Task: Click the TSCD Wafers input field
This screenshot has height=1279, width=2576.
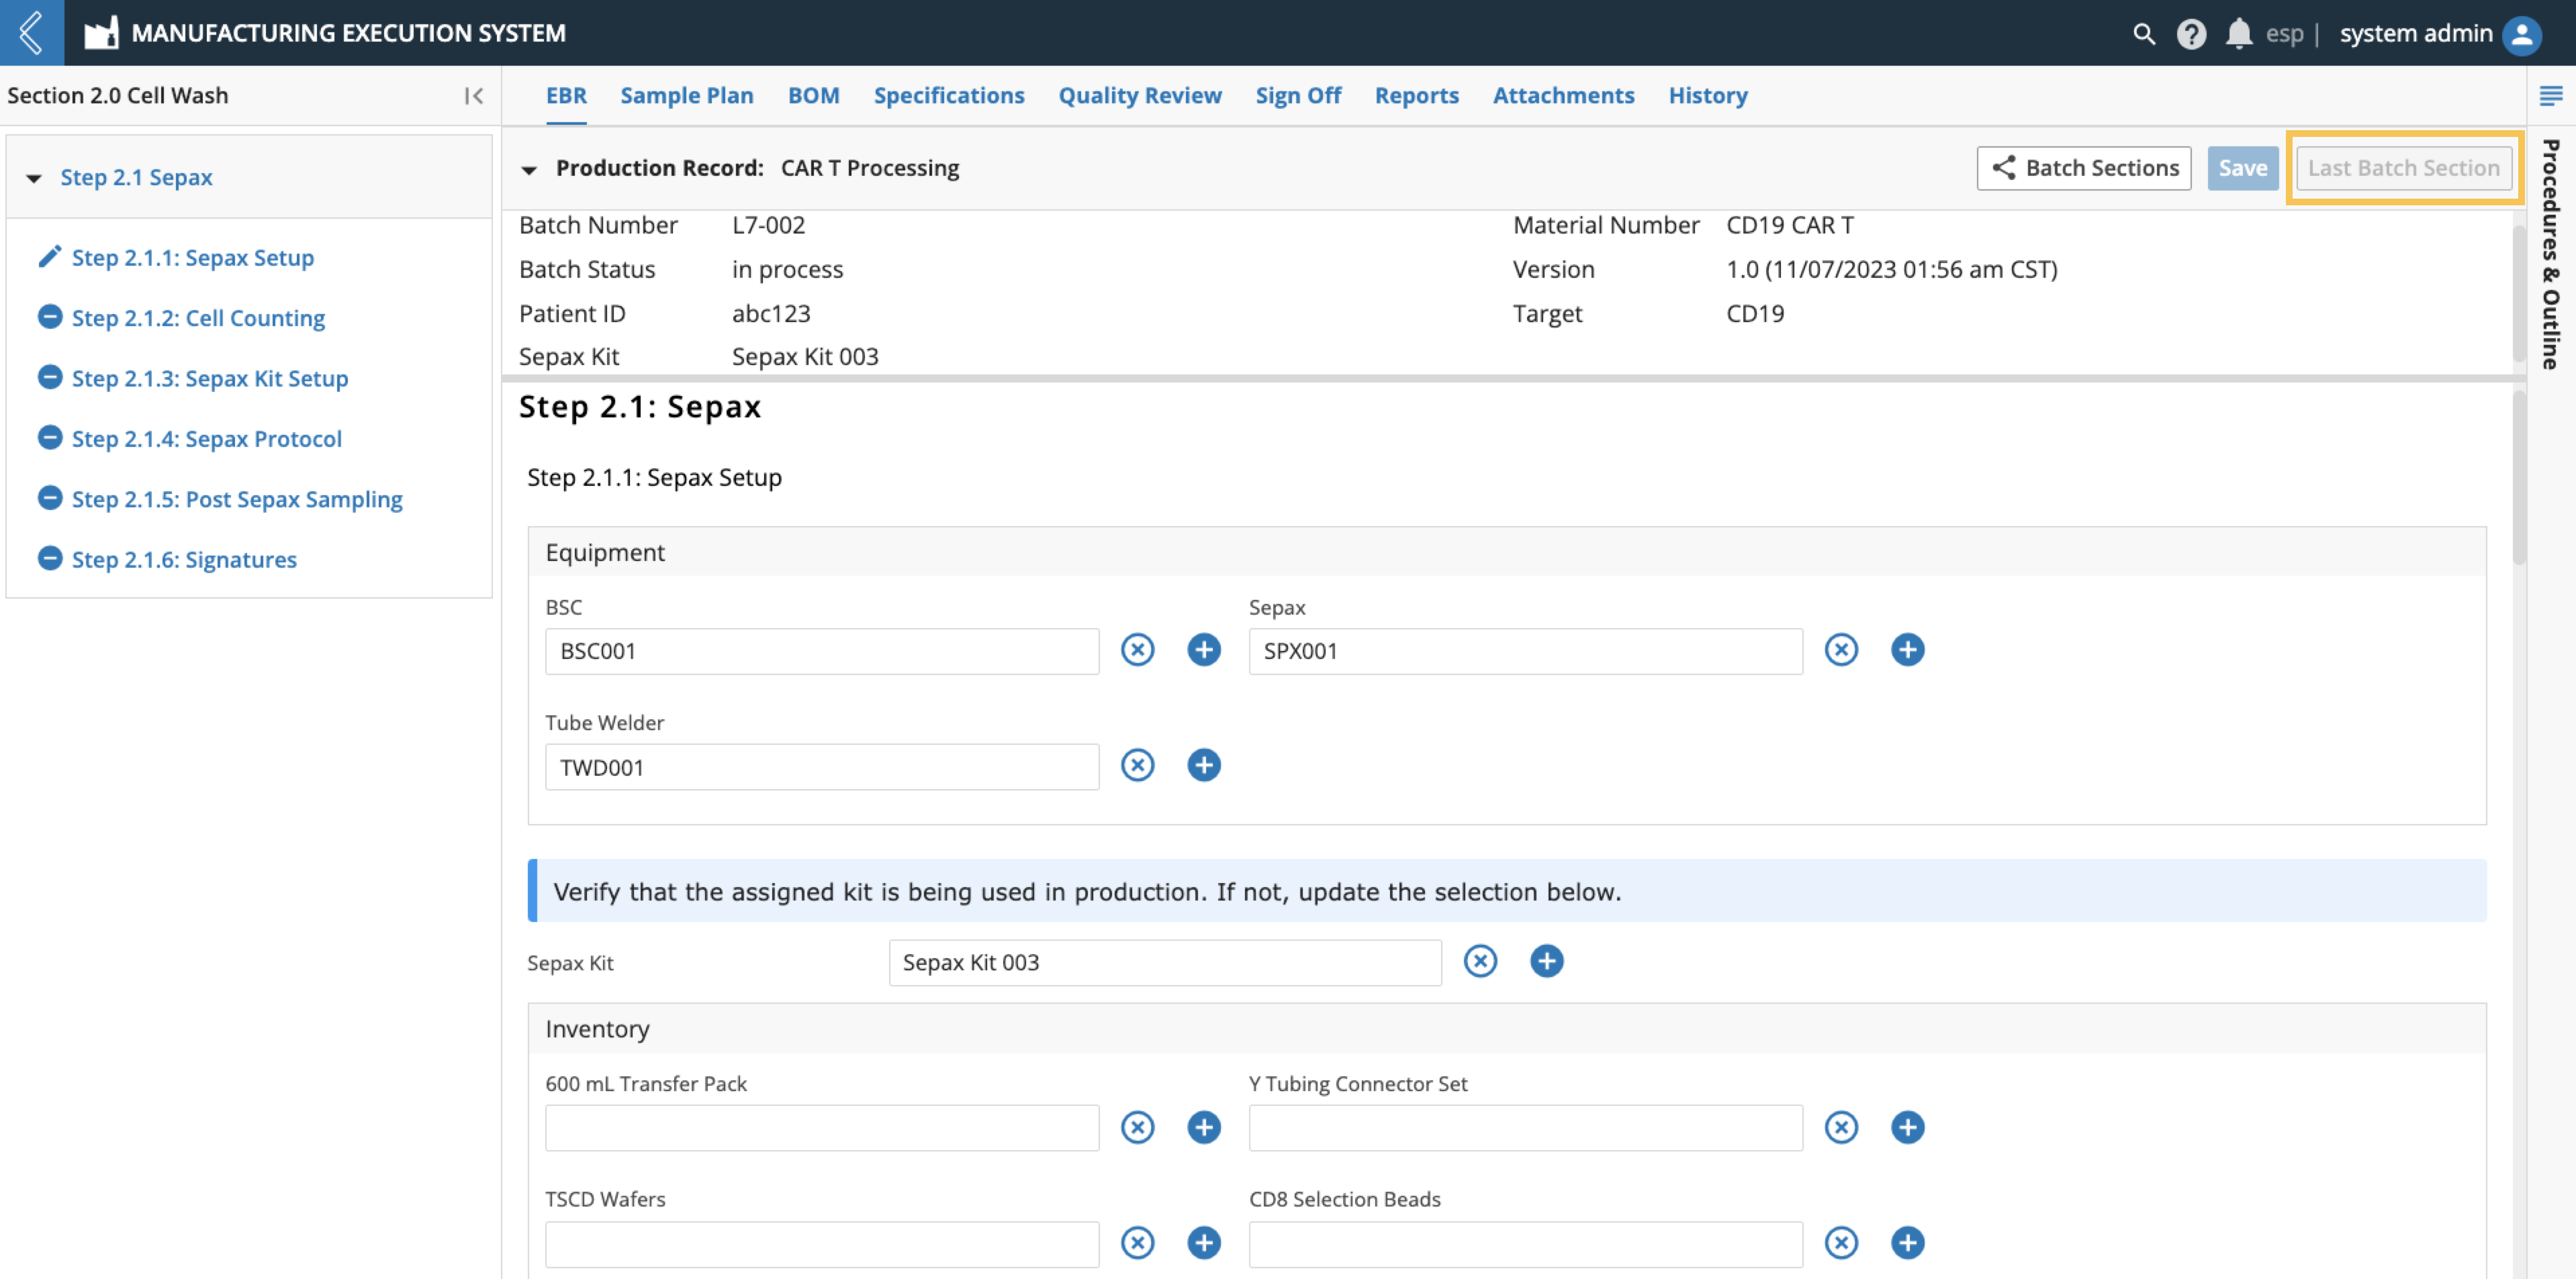Action: pyautogui.click(x=822, y=1245)
